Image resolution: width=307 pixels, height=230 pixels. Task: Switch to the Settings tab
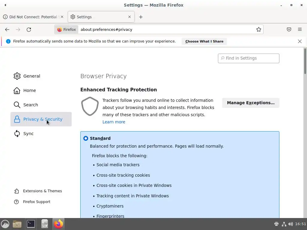tap(101, 17)
